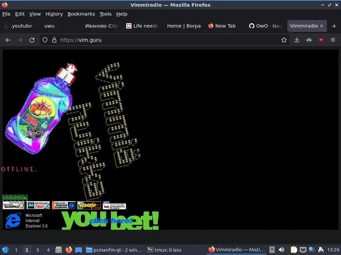Open a new tab with plus
The width and height of the screenshot is (341, 255).
coord(334,26)
